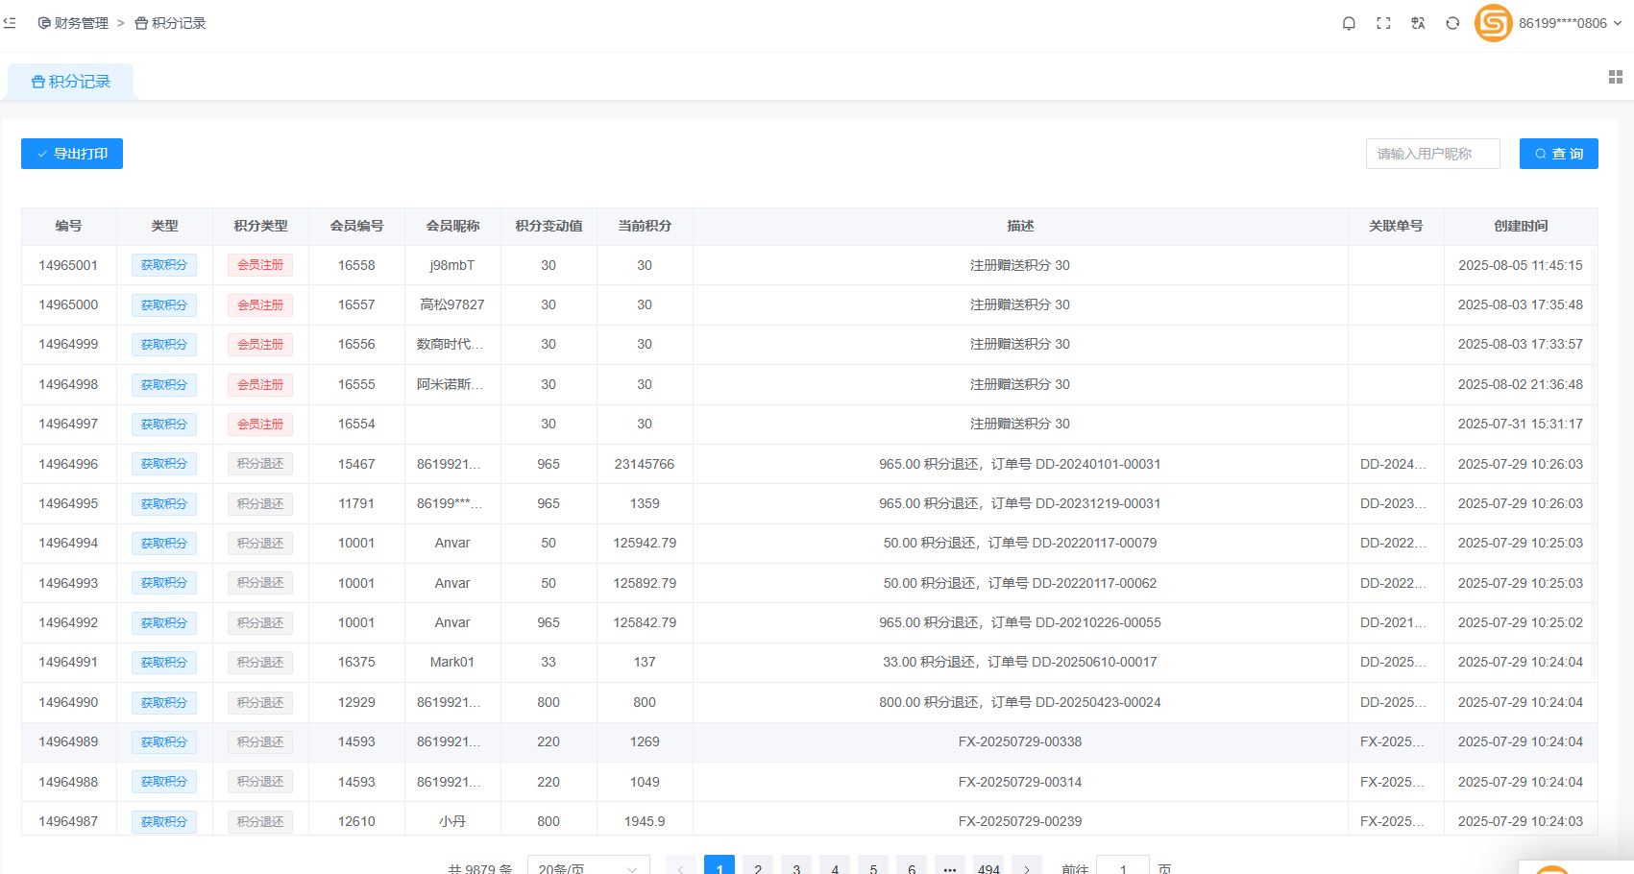The height and width of the screenshot is (874, 1634).
Task: Go to page 2
Action: pos(758,866)
